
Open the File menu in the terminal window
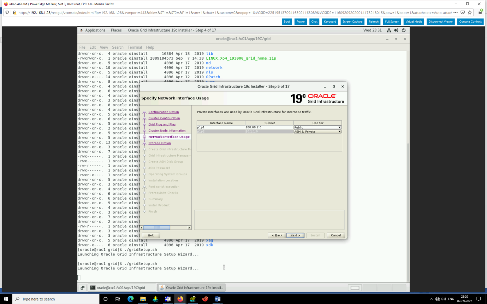tap(82, 47)
